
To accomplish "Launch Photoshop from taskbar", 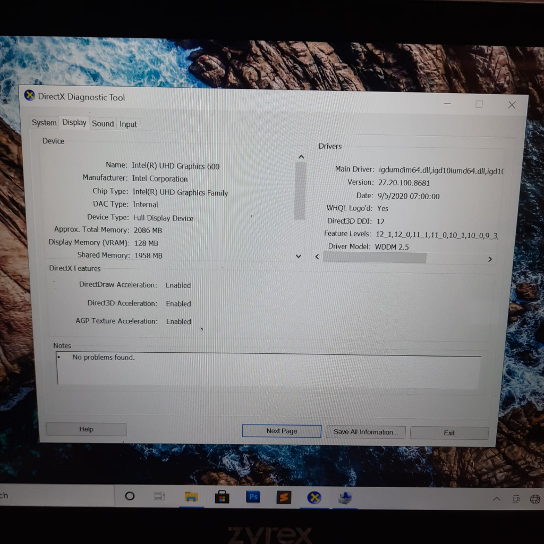I will click(253, 497).
